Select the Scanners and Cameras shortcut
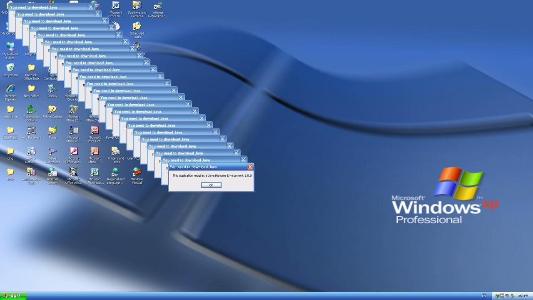Screen dimensions: 533x300 tap(137, 9)
